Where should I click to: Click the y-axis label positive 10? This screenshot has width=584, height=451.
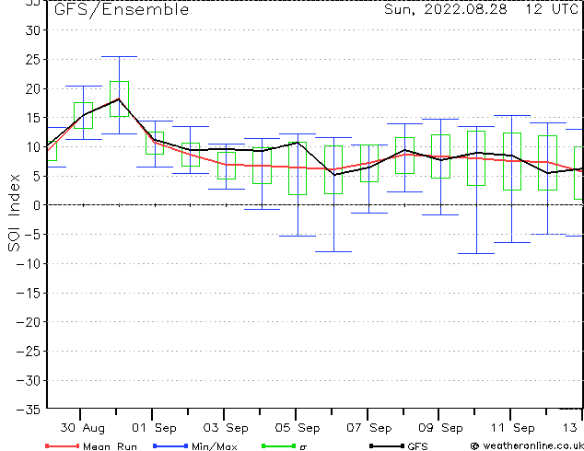click(x=33, y=147)
